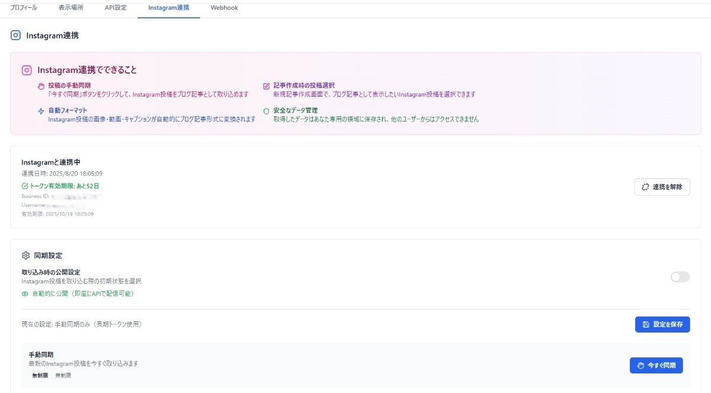Image resolution: width=711 pixels, height=393 pixels.
Task: Click the Instagram icon beside the Instagram連携 heading
Action: (15, 35)
